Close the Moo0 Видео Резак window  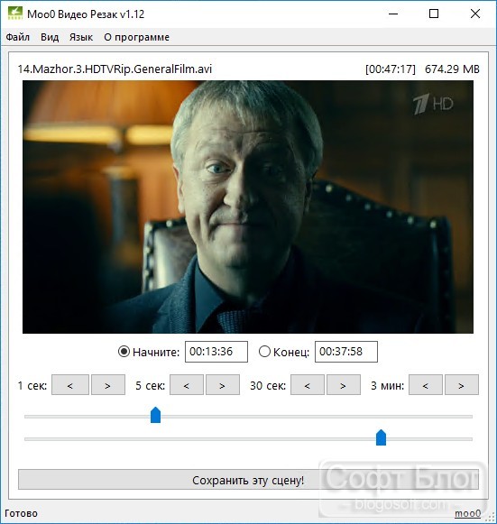475,14
